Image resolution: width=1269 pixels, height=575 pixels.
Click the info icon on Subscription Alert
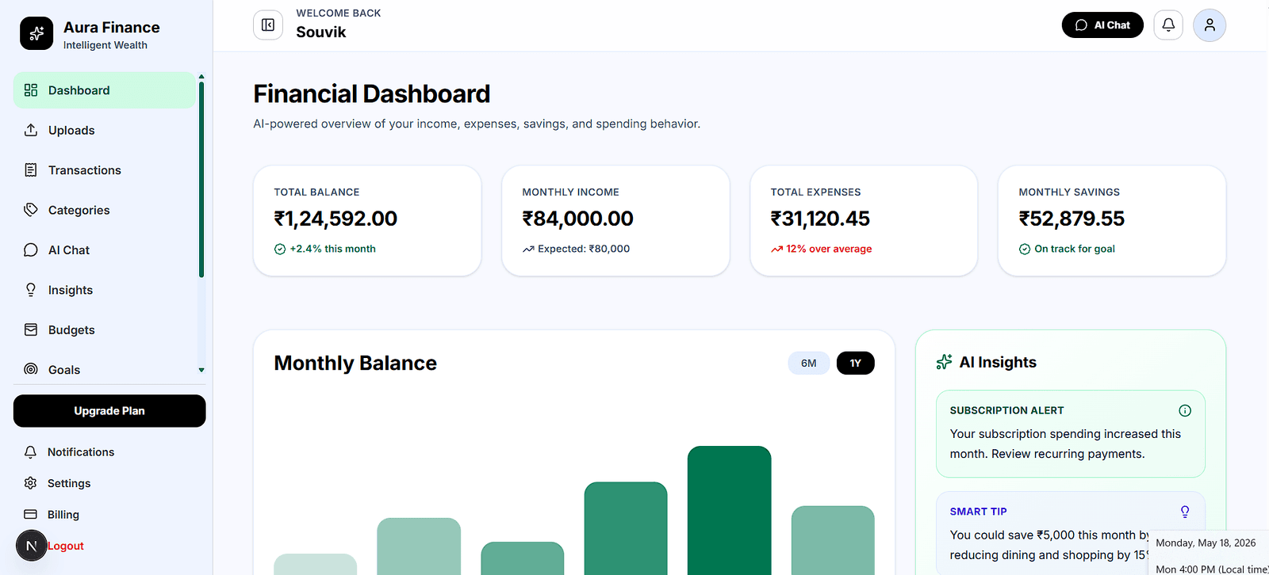pos(1185,410)
